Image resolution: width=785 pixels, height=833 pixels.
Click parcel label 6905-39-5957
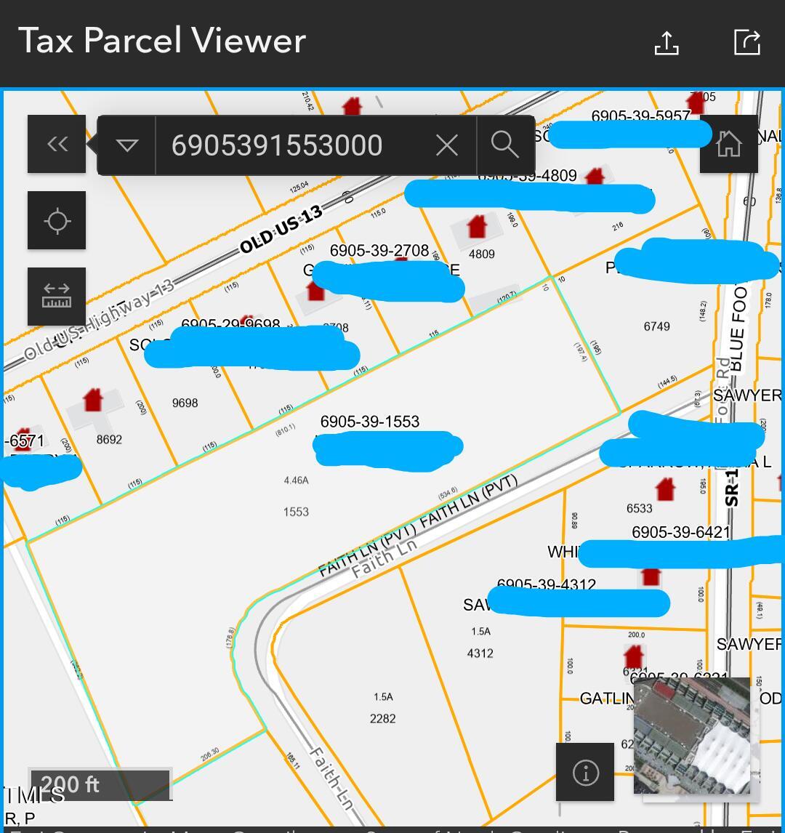click(x=640, y=115)
